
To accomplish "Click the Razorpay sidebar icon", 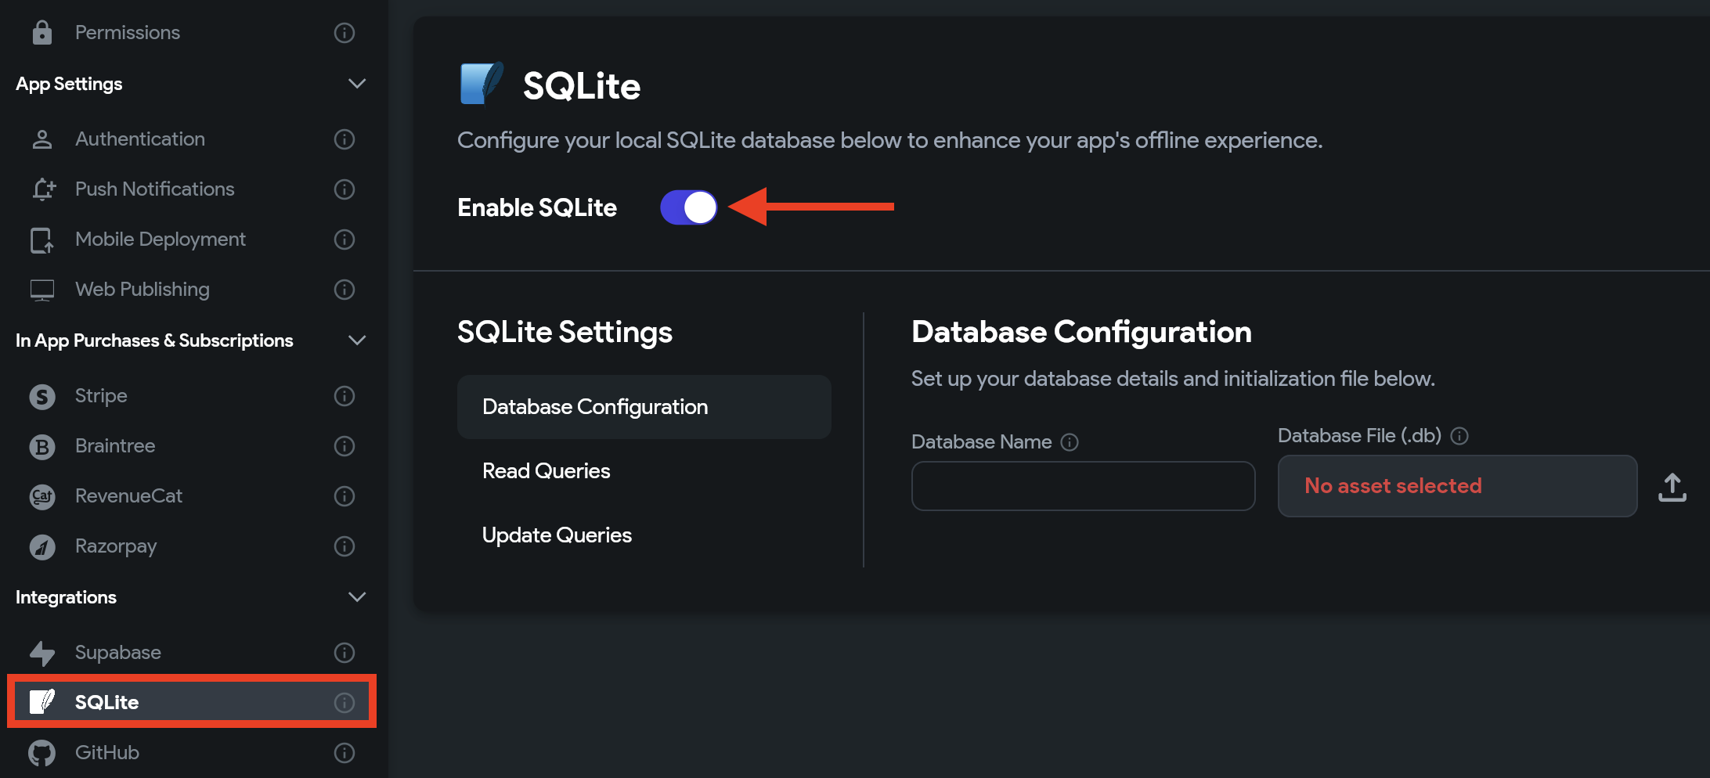I will 42,546.
